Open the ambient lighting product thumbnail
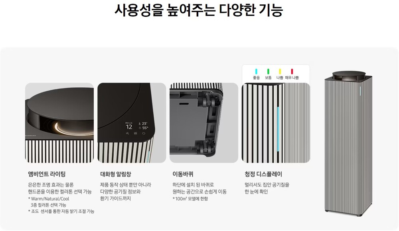The width and height of the screenshot is (399, 231). pyautogui.click(x=59, y=123)
